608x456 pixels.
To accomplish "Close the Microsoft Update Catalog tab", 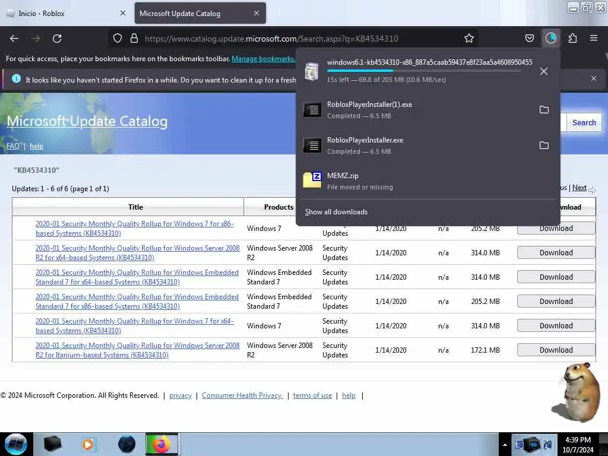I will click(x=256, y=13).
